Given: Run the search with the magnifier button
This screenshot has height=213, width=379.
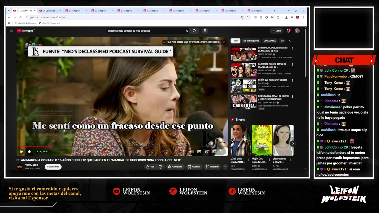Looking at the screenshot, I should [x=194, y=31].
